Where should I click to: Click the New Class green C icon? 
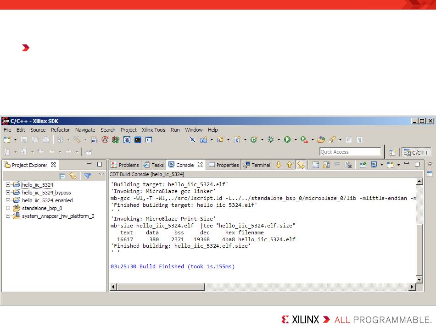254,139
